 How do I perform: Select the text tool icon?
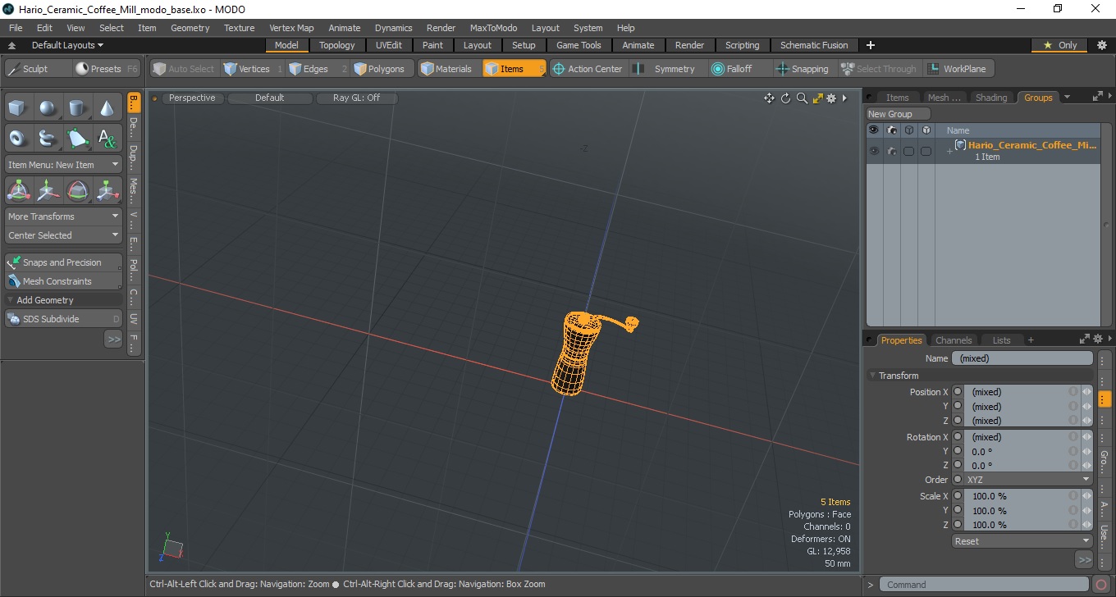click(107, 138)
